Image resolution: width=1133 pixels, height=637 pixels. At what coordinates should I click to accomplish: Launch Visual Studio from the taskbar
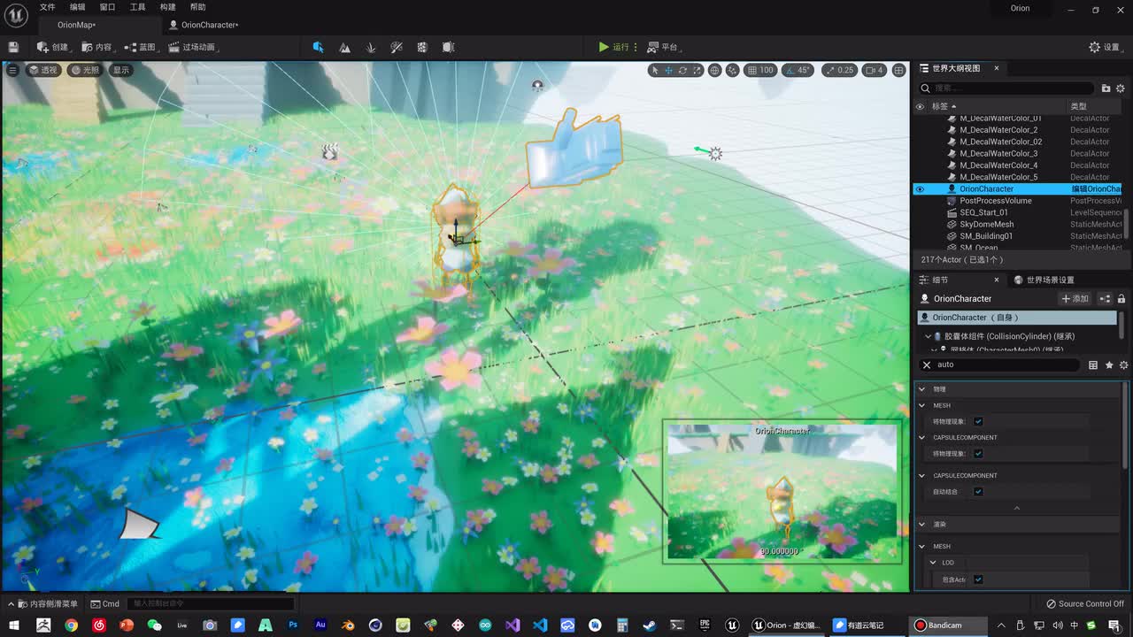pyautogui.click(x=513, y=625)
